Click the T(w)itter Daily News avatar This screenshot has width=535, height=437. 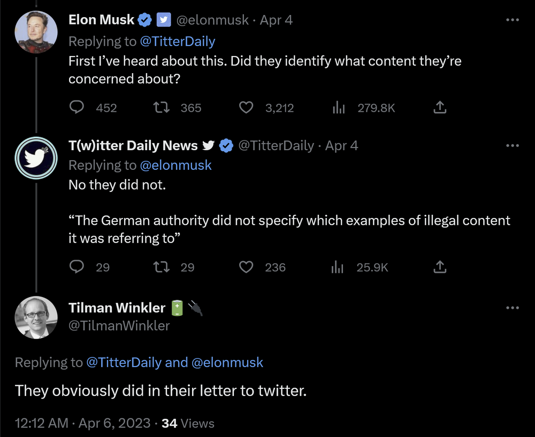point(36,158)
